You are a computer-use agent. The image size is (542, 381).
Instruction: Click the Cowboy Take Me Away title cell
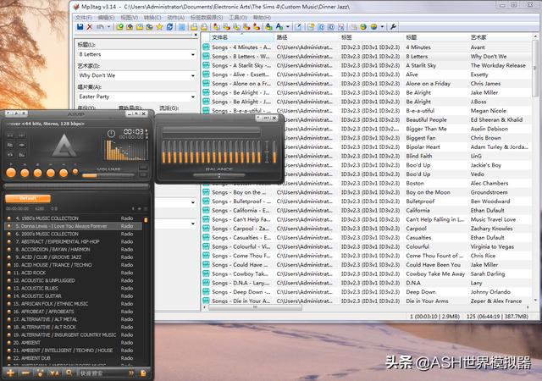click(435, 273)
